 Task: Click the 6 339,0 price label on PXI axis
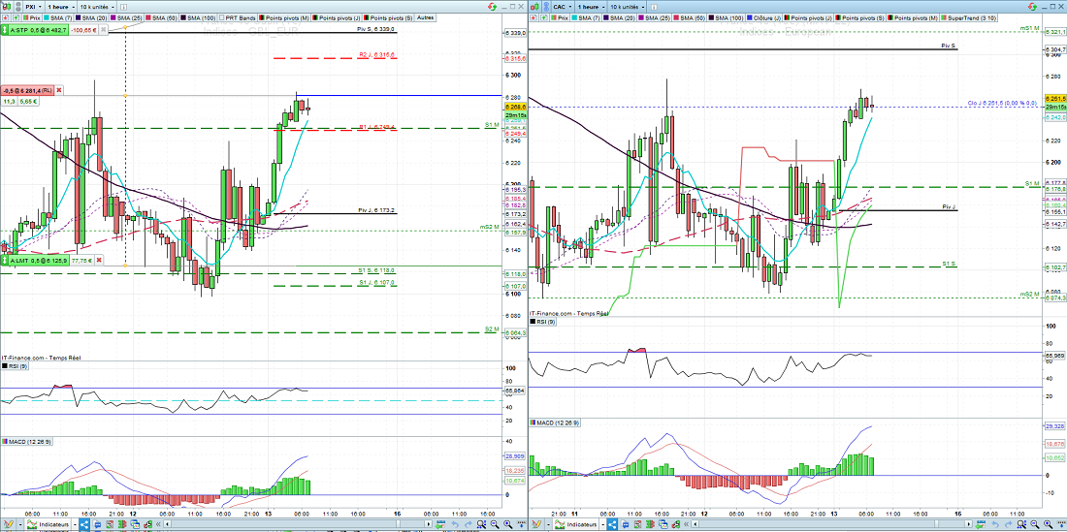tap(514, 33)
